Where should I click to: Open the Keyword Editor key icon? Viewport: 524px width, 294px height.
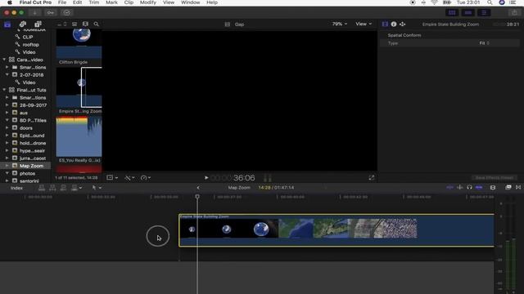(x=51, y=13)
